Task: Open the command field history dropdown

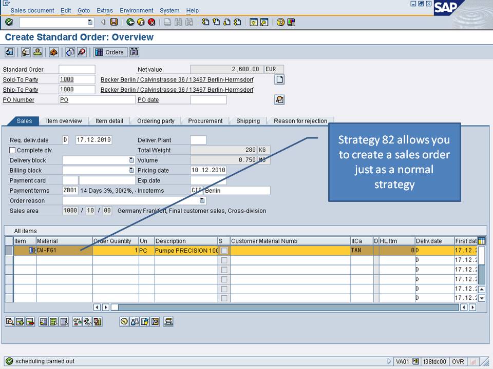Action: tap(90, 22)
